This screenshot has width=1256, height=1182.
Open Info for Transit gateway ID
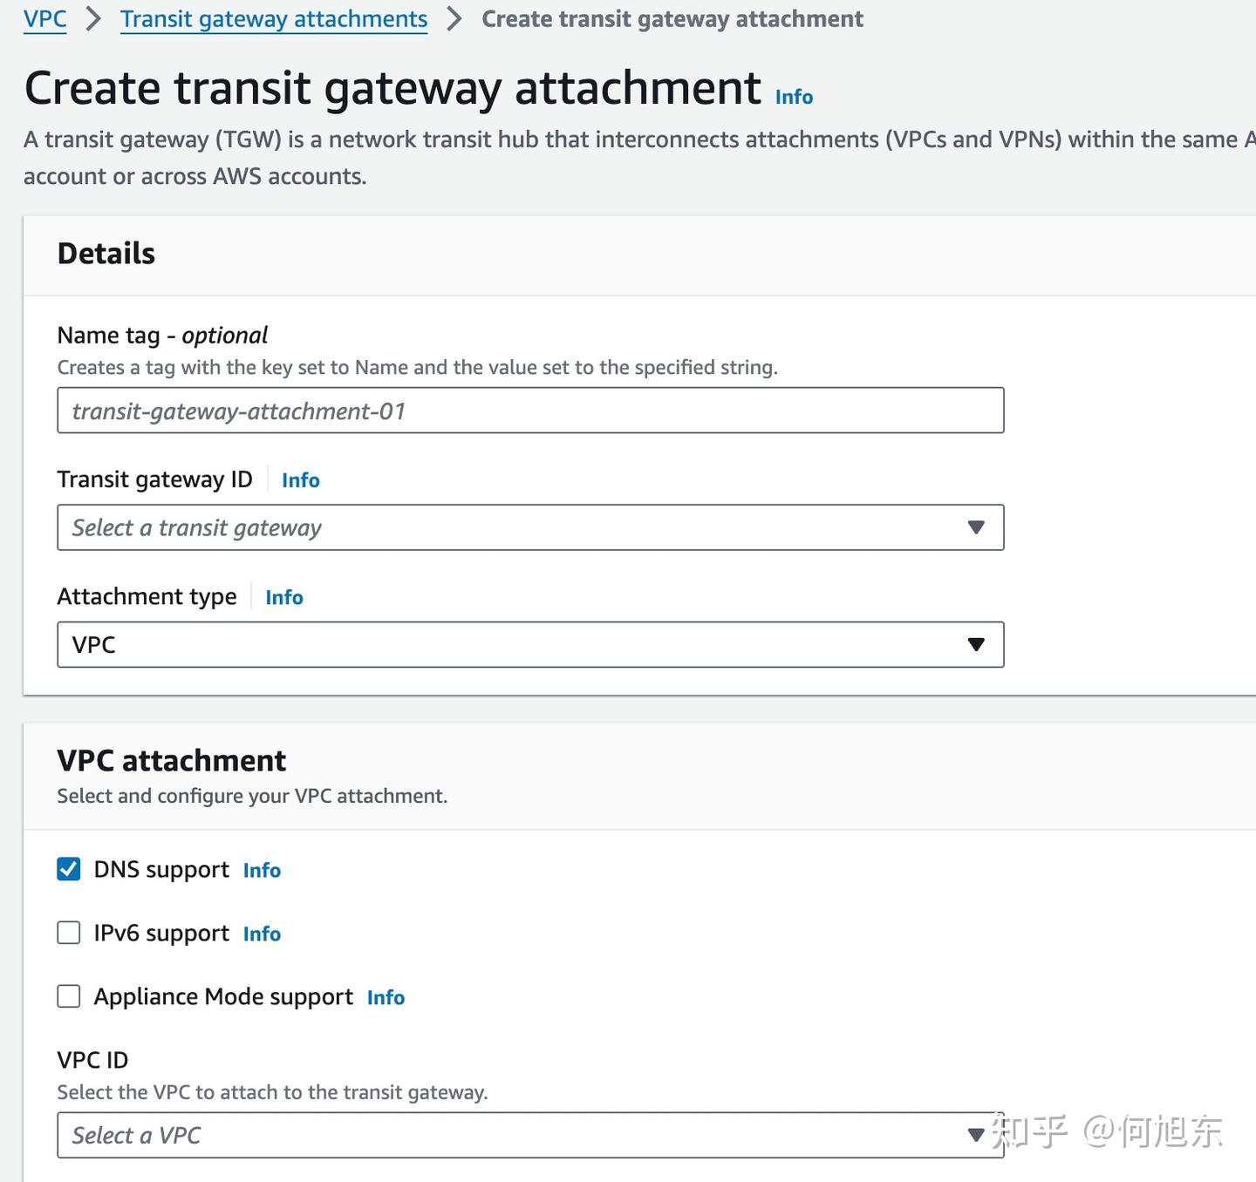click(300, 480)
